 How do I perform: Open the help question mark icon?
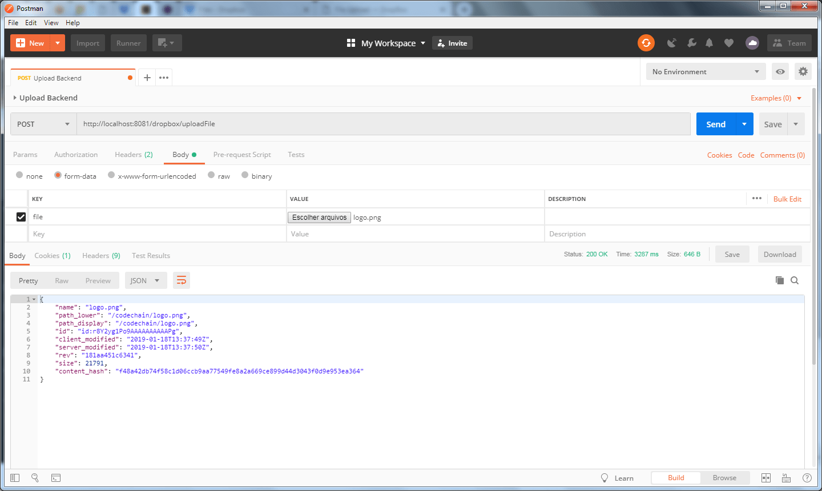807,478
